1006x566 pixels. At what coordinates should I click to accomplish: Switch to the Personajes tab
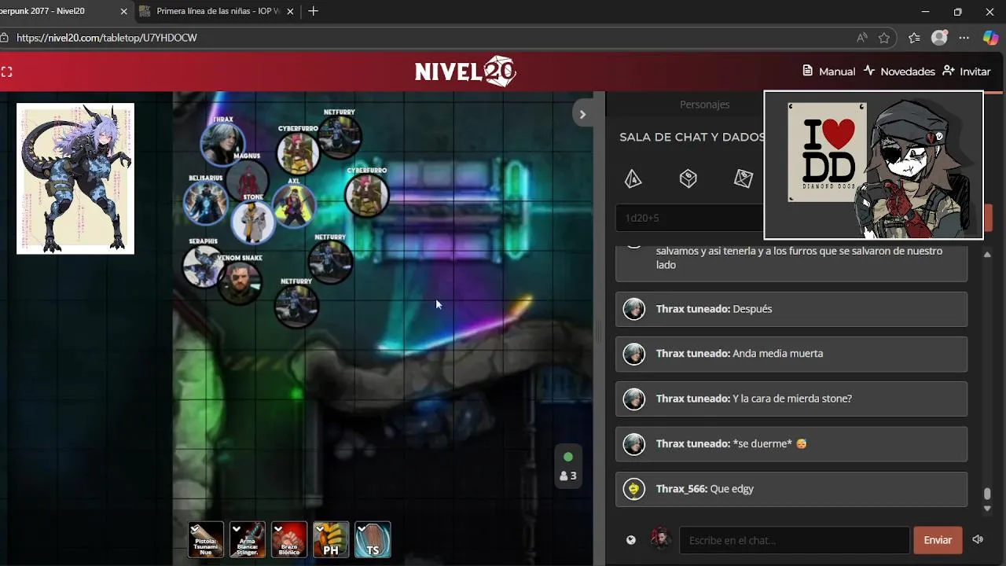(x=704, y=105)
